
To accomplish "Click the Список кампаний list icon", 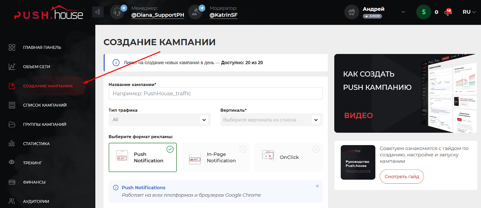I will 12,105.
